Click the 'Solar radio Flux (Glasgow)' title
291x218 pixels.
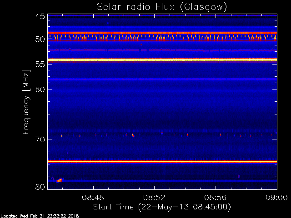coord(162,7)
